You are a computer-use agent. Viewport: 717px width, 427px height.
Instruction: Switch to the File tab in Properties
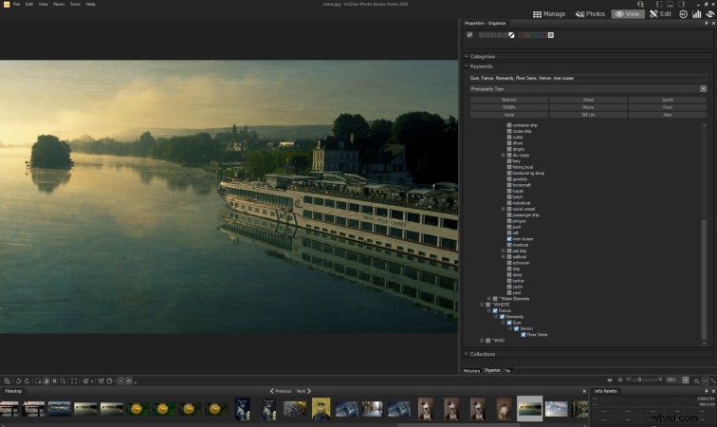pos(507,371)
